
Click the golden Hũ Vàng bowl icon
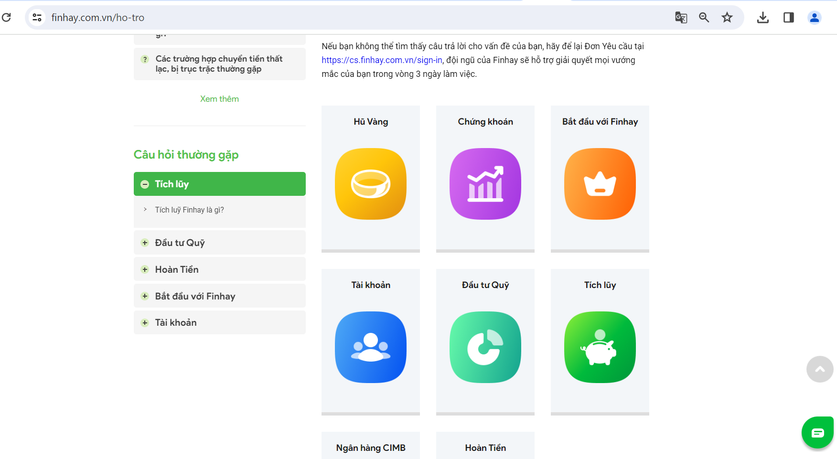coord(371,184)
